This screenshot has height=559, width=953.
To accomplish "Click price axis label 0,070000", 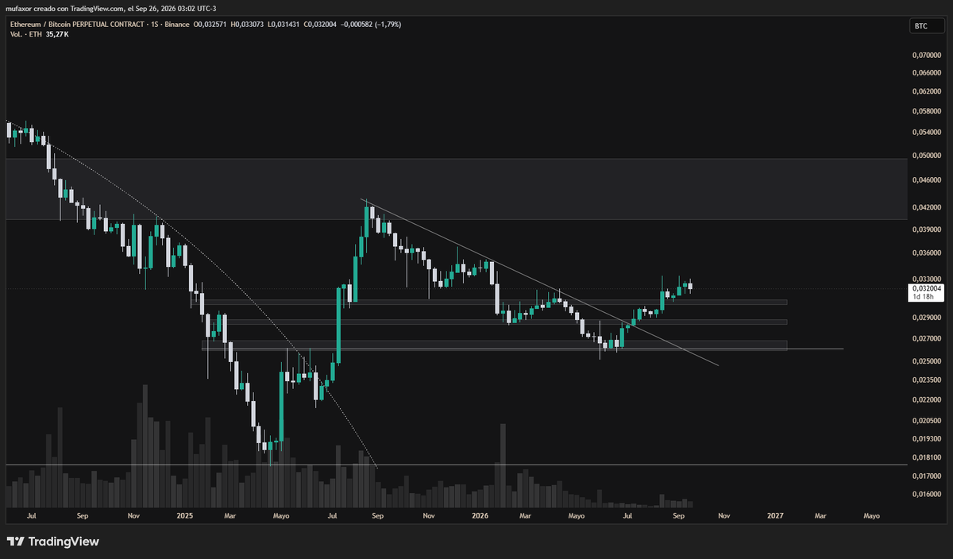I will tap(925, 56).
